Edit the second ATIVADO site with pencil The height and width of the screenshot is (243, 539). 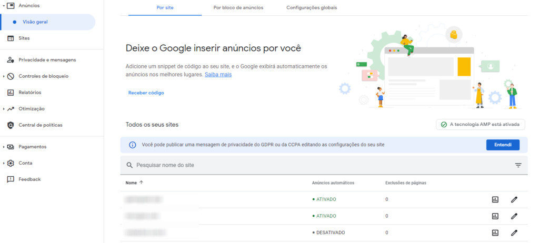pyautogui.click(x=514, y=216)
